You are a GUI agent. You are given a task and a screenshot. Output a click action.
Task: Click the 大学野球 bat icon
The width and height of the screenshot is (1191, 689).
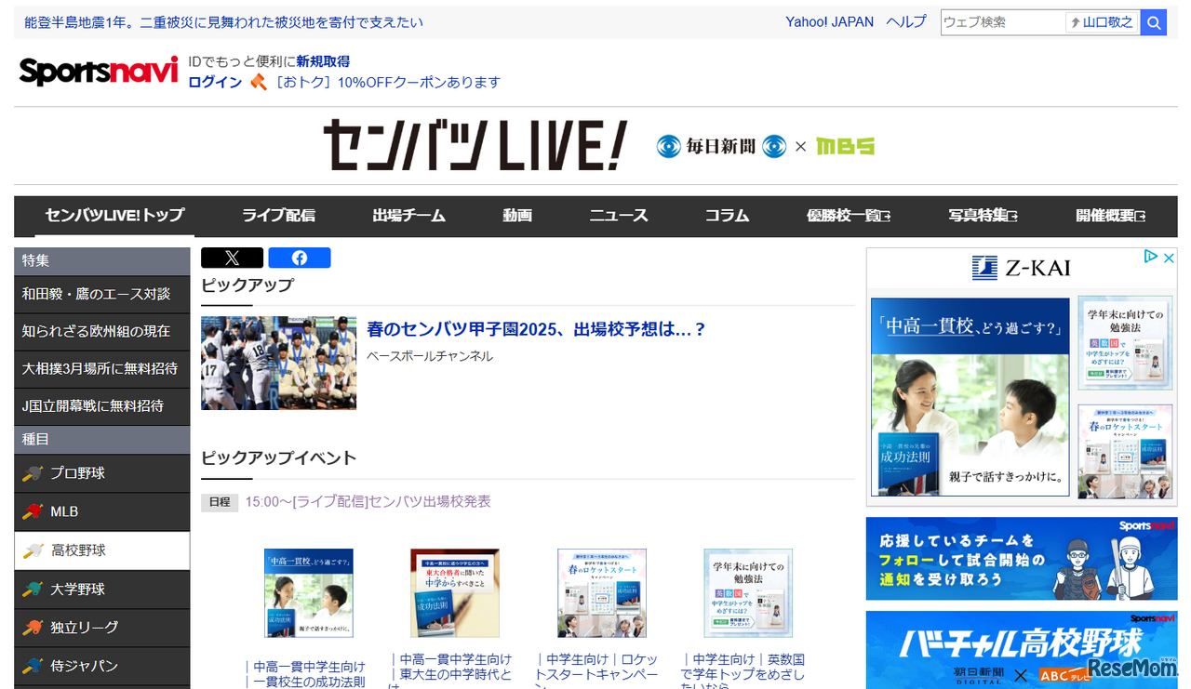tap(33, 590)
